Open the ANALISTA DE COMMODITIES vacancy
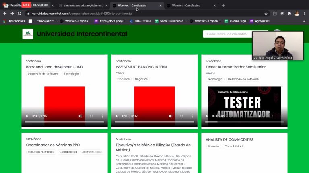 pyautogui.click(x=230, y=139)
